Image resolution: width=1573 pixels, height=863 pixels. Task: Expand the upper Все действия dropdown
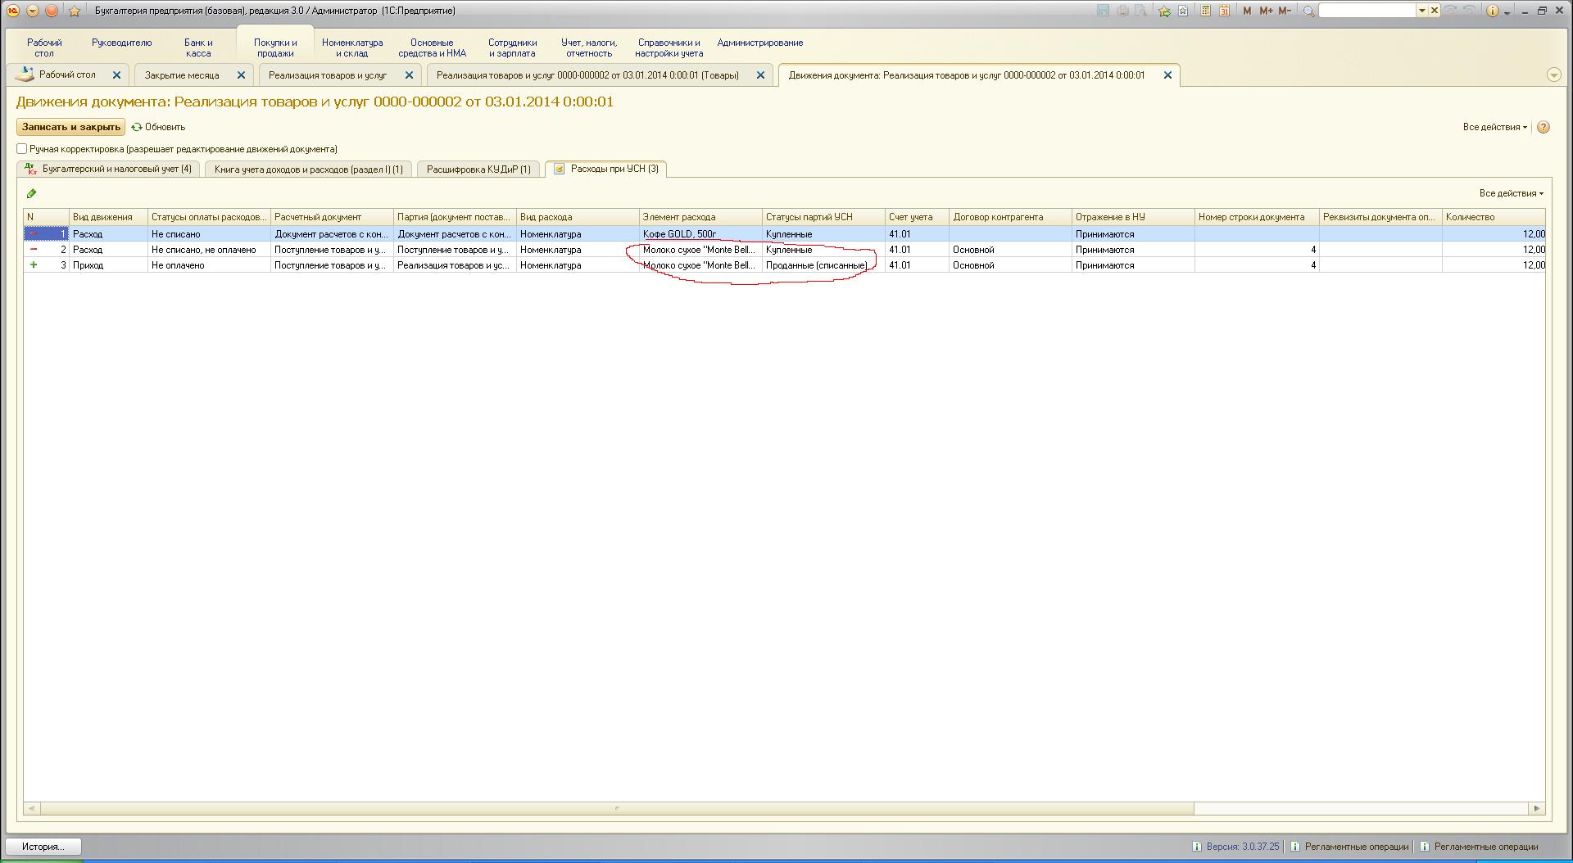(x=1494, y=127)
